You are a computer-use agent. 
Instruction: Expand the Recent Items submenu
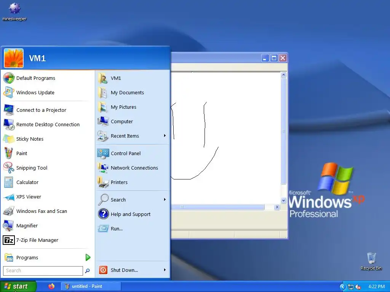tap(165, 136)
